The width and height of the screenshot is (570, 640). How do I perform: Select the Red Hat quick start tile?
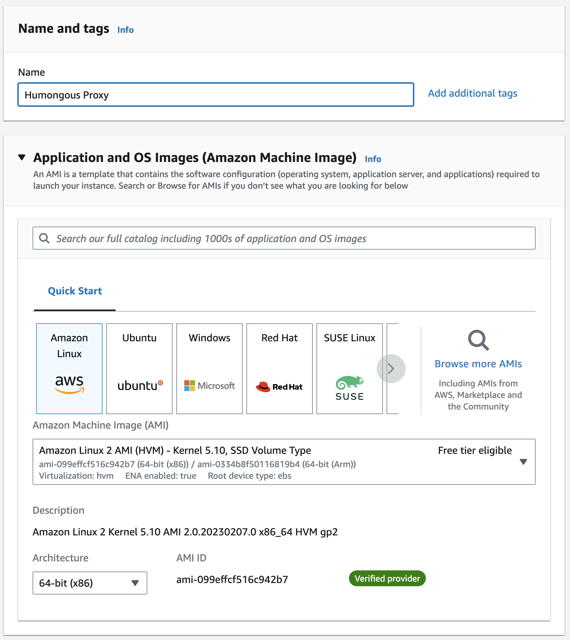coord(280,369)
